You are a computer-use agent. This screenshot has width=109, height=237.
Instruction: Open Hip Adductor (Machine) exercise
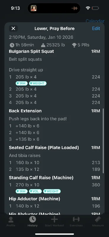(35, 199)
